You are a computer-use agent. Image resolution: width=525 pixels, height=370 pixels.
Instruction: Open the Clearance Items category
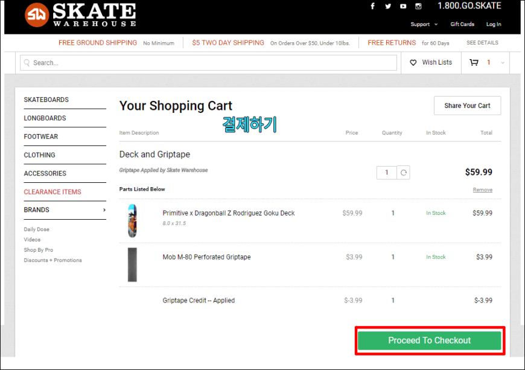(x=52, y=192)
